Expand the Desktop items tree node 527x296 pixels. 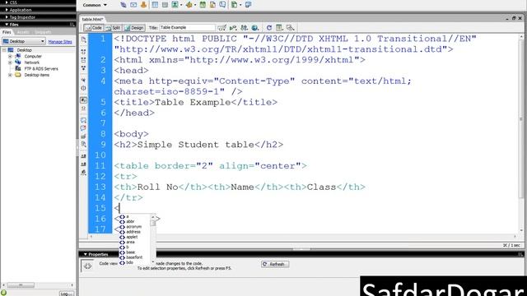pyautogui.click(x=10, y=75)
